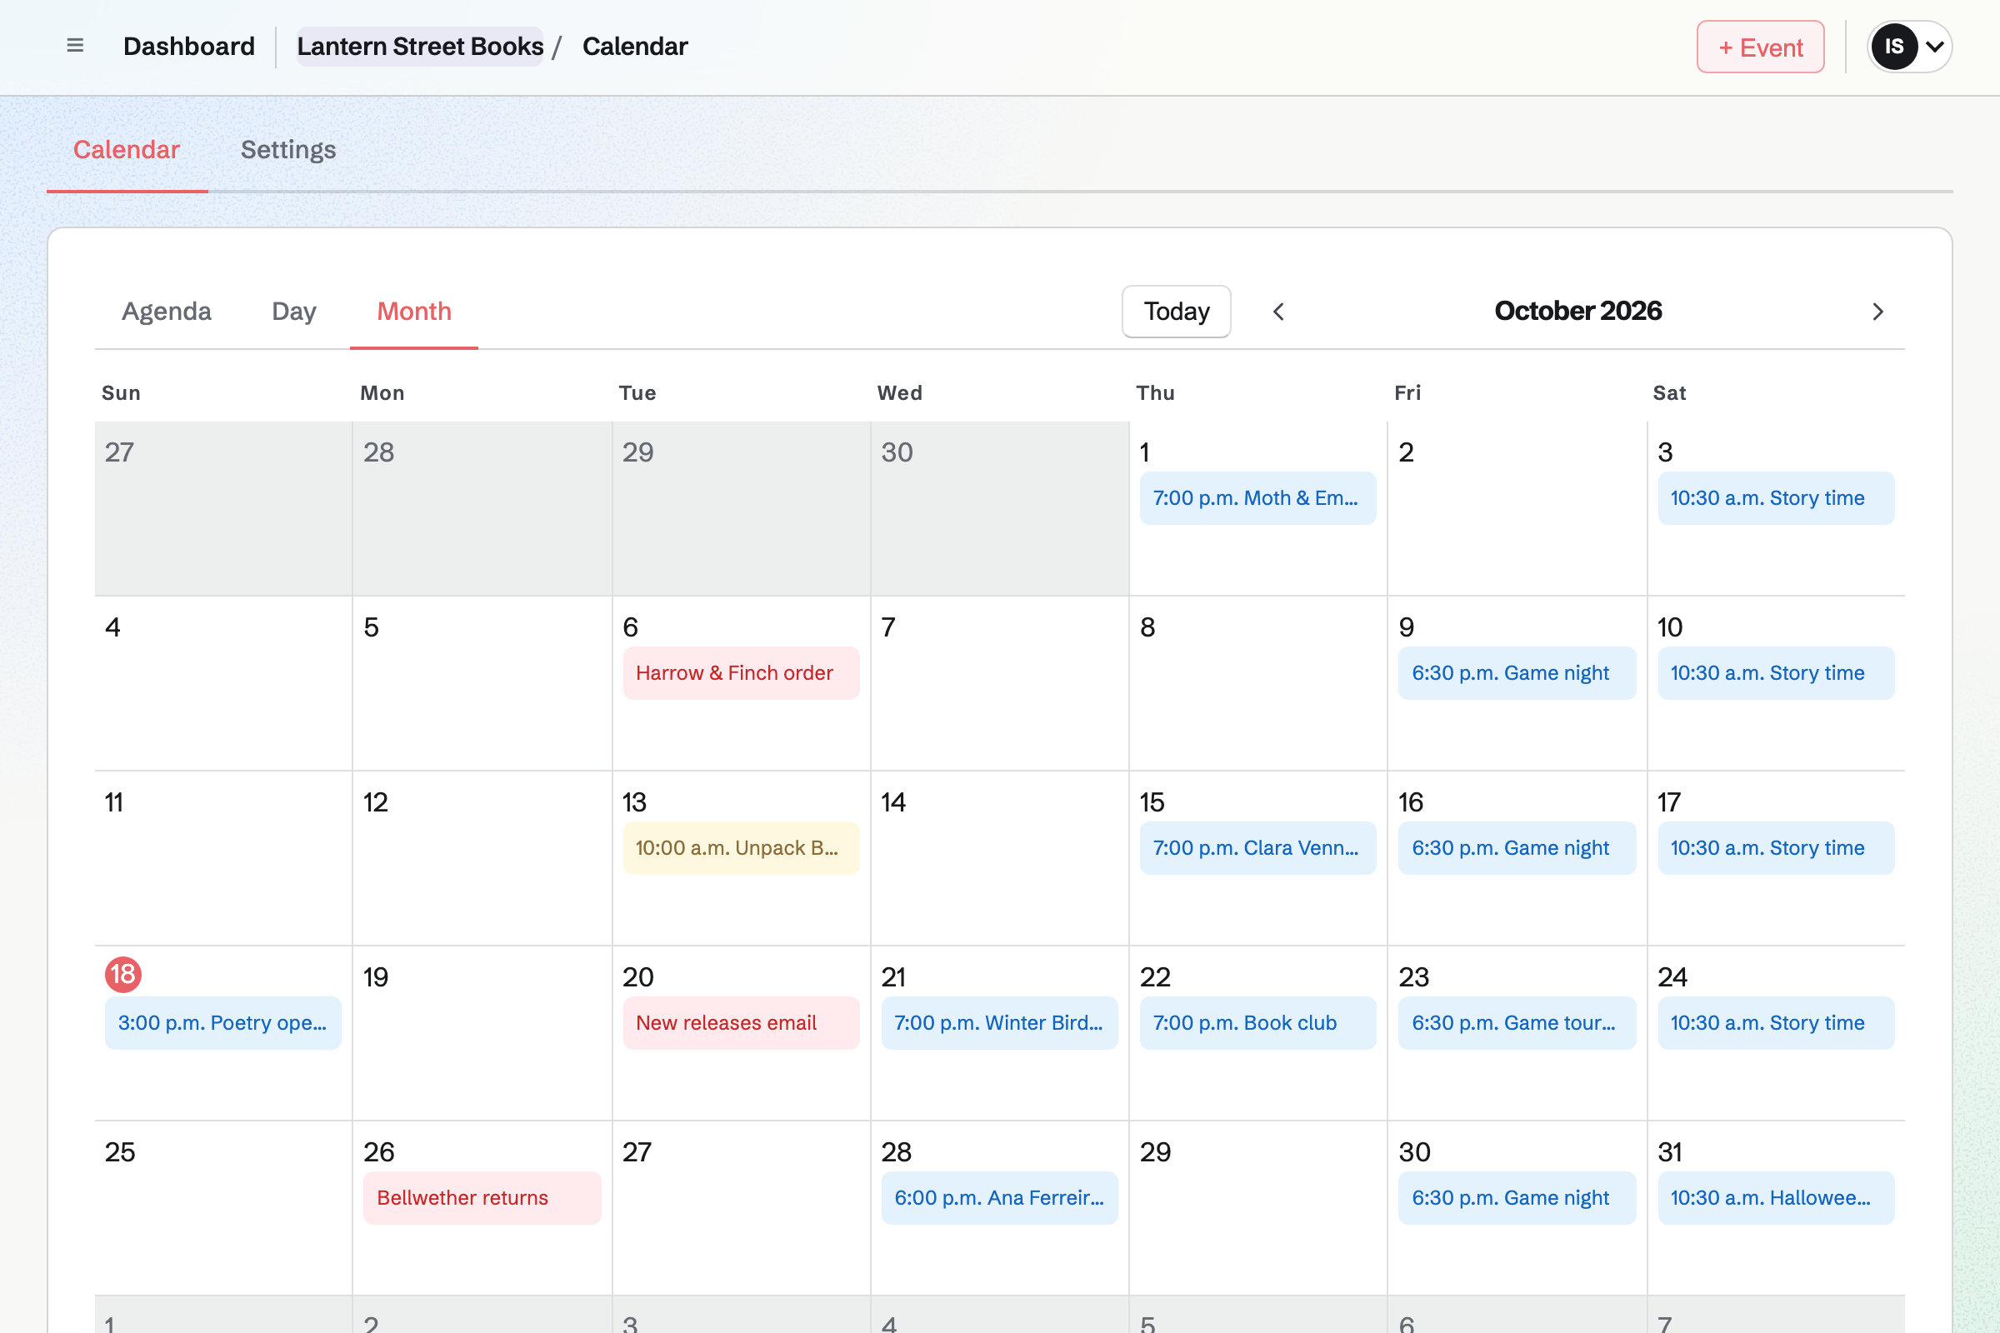Click the Calendar breadcrumb title
This screenshot has width=2000, height=1333.
635,46
